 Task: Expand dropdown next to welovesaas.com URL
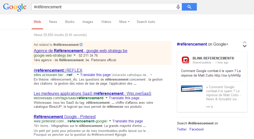(x=106, y=98)
